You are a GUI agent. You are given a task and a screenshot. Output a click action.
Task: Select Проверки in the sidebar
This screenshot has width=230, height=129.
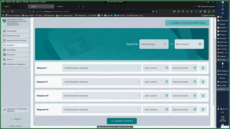point(16,45)
